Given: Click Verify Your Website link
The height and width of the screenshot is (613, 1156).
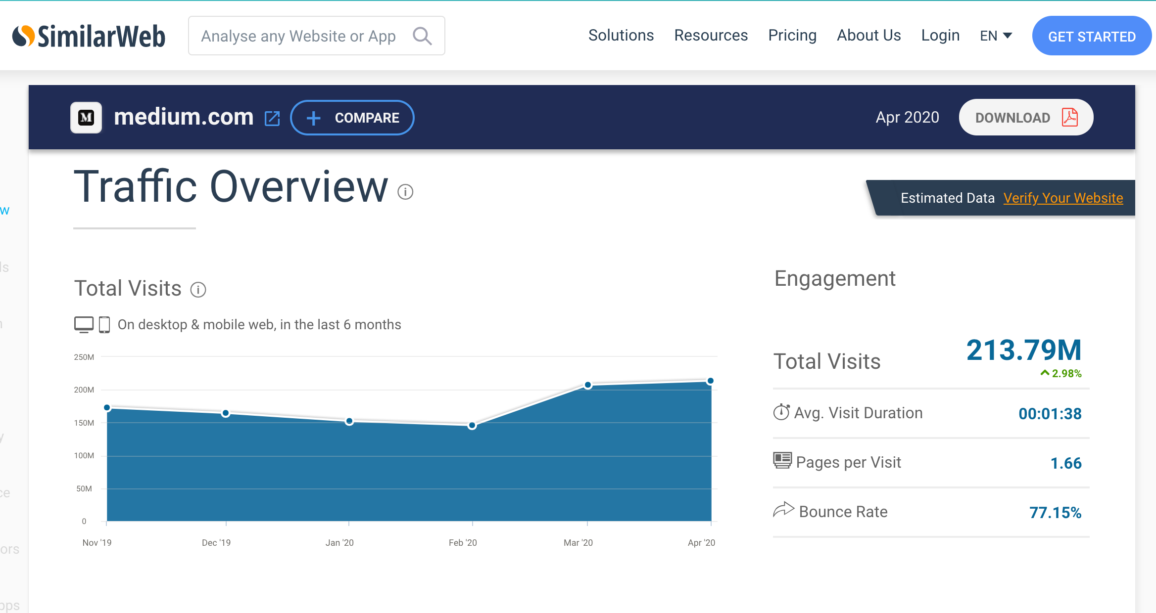Looking at the screenshot, I should [x=1063, y=198].
